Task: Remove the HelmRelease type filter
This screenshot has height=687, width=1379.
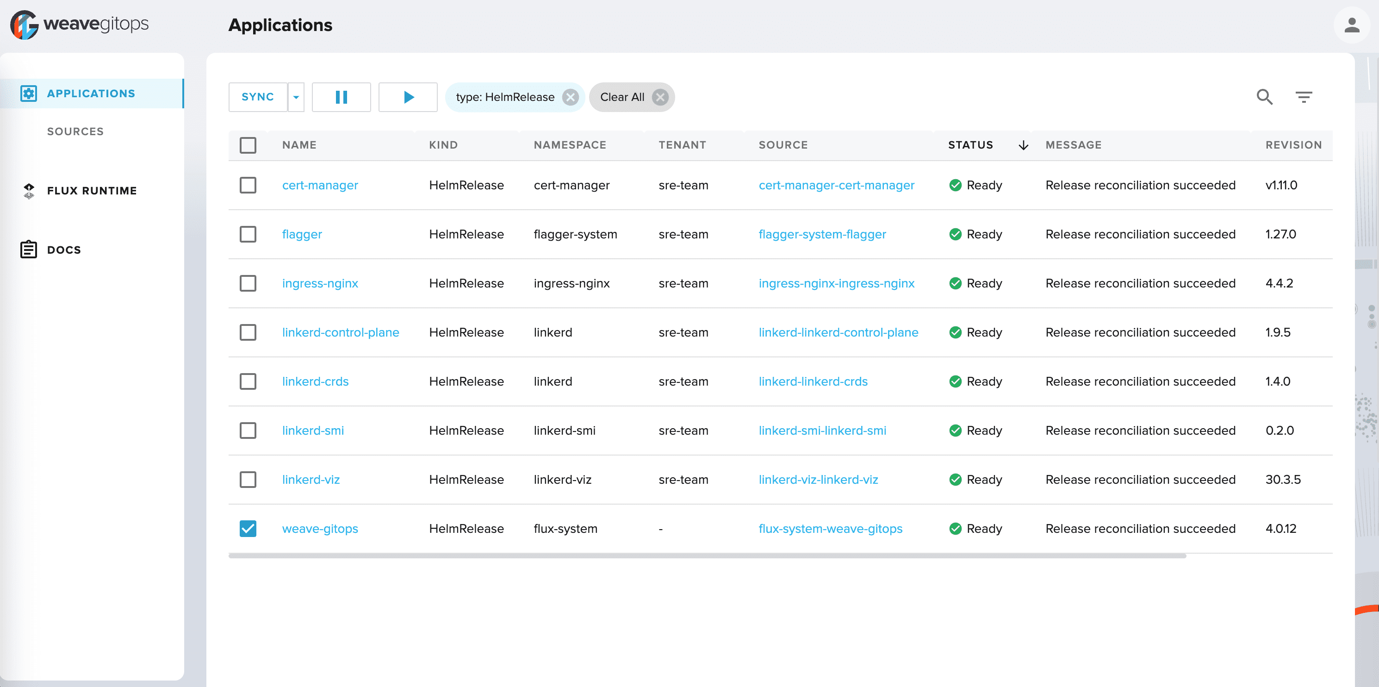Action: 571,97
